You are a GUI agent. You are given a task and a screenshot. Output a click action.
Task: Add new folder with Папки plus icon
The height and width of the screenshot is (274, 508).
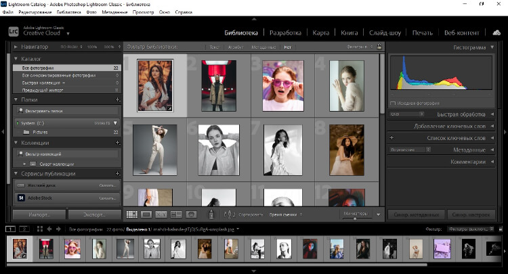click(117, 99)
